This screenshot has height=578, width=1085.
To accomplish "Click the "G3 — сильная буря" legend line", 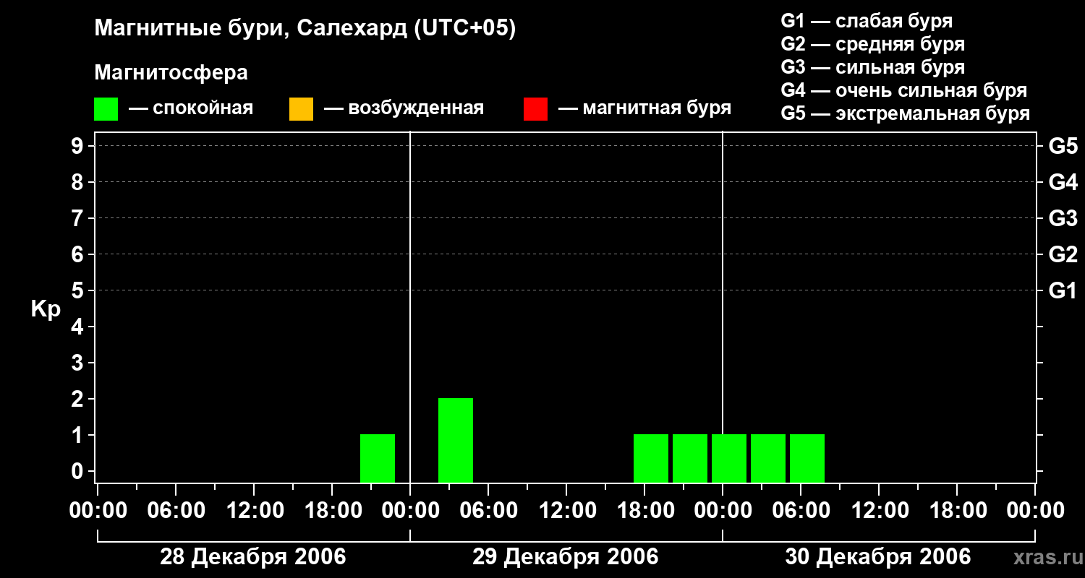I will 872,67.
